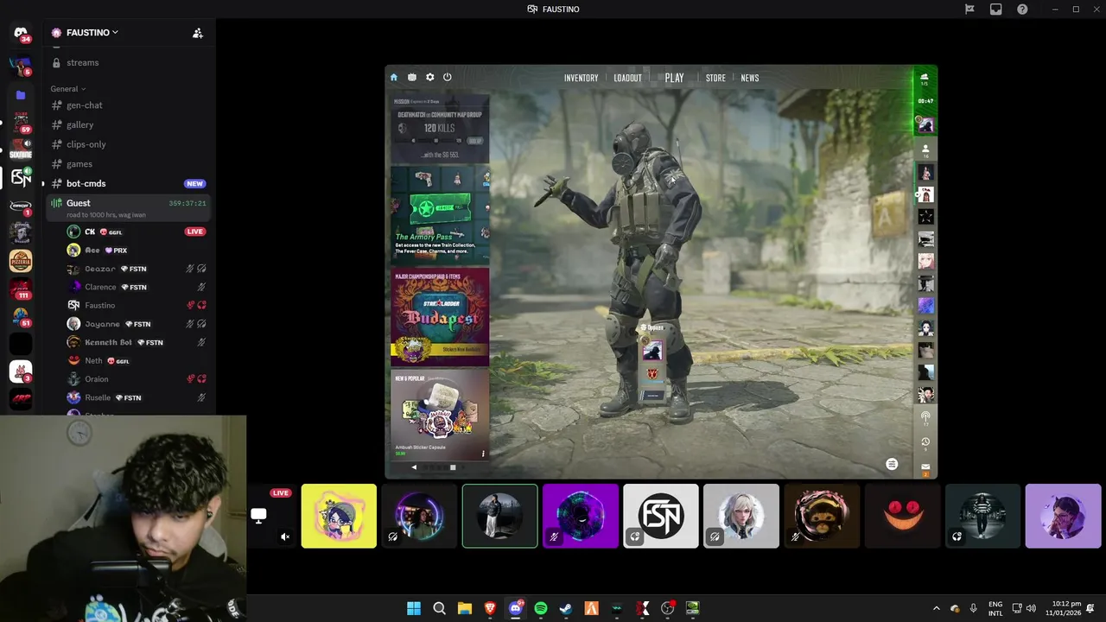This screenshot has width=1106, height=622.
Task: Open the gallery channel
Action: 128,124
